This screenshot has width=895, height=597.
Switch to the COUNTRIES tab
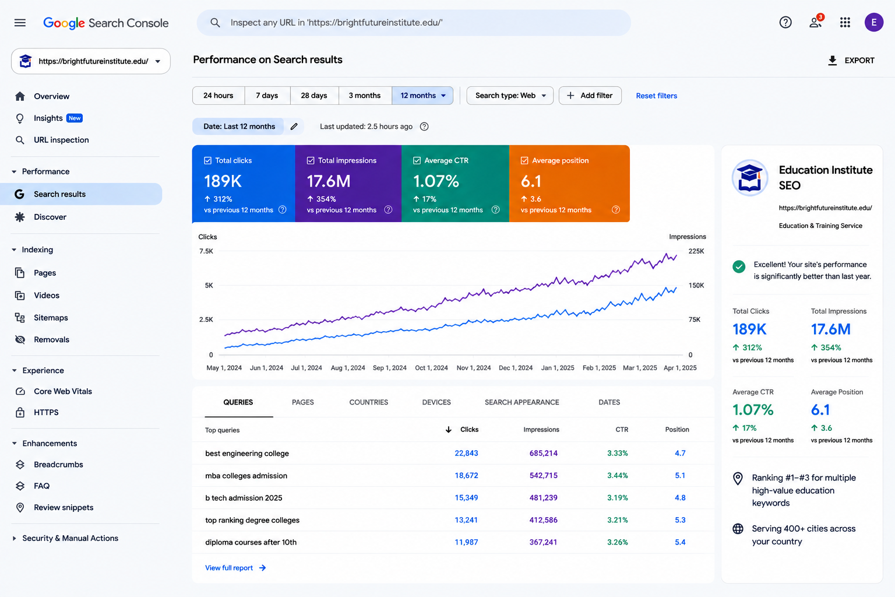click(x=369, y=402)
